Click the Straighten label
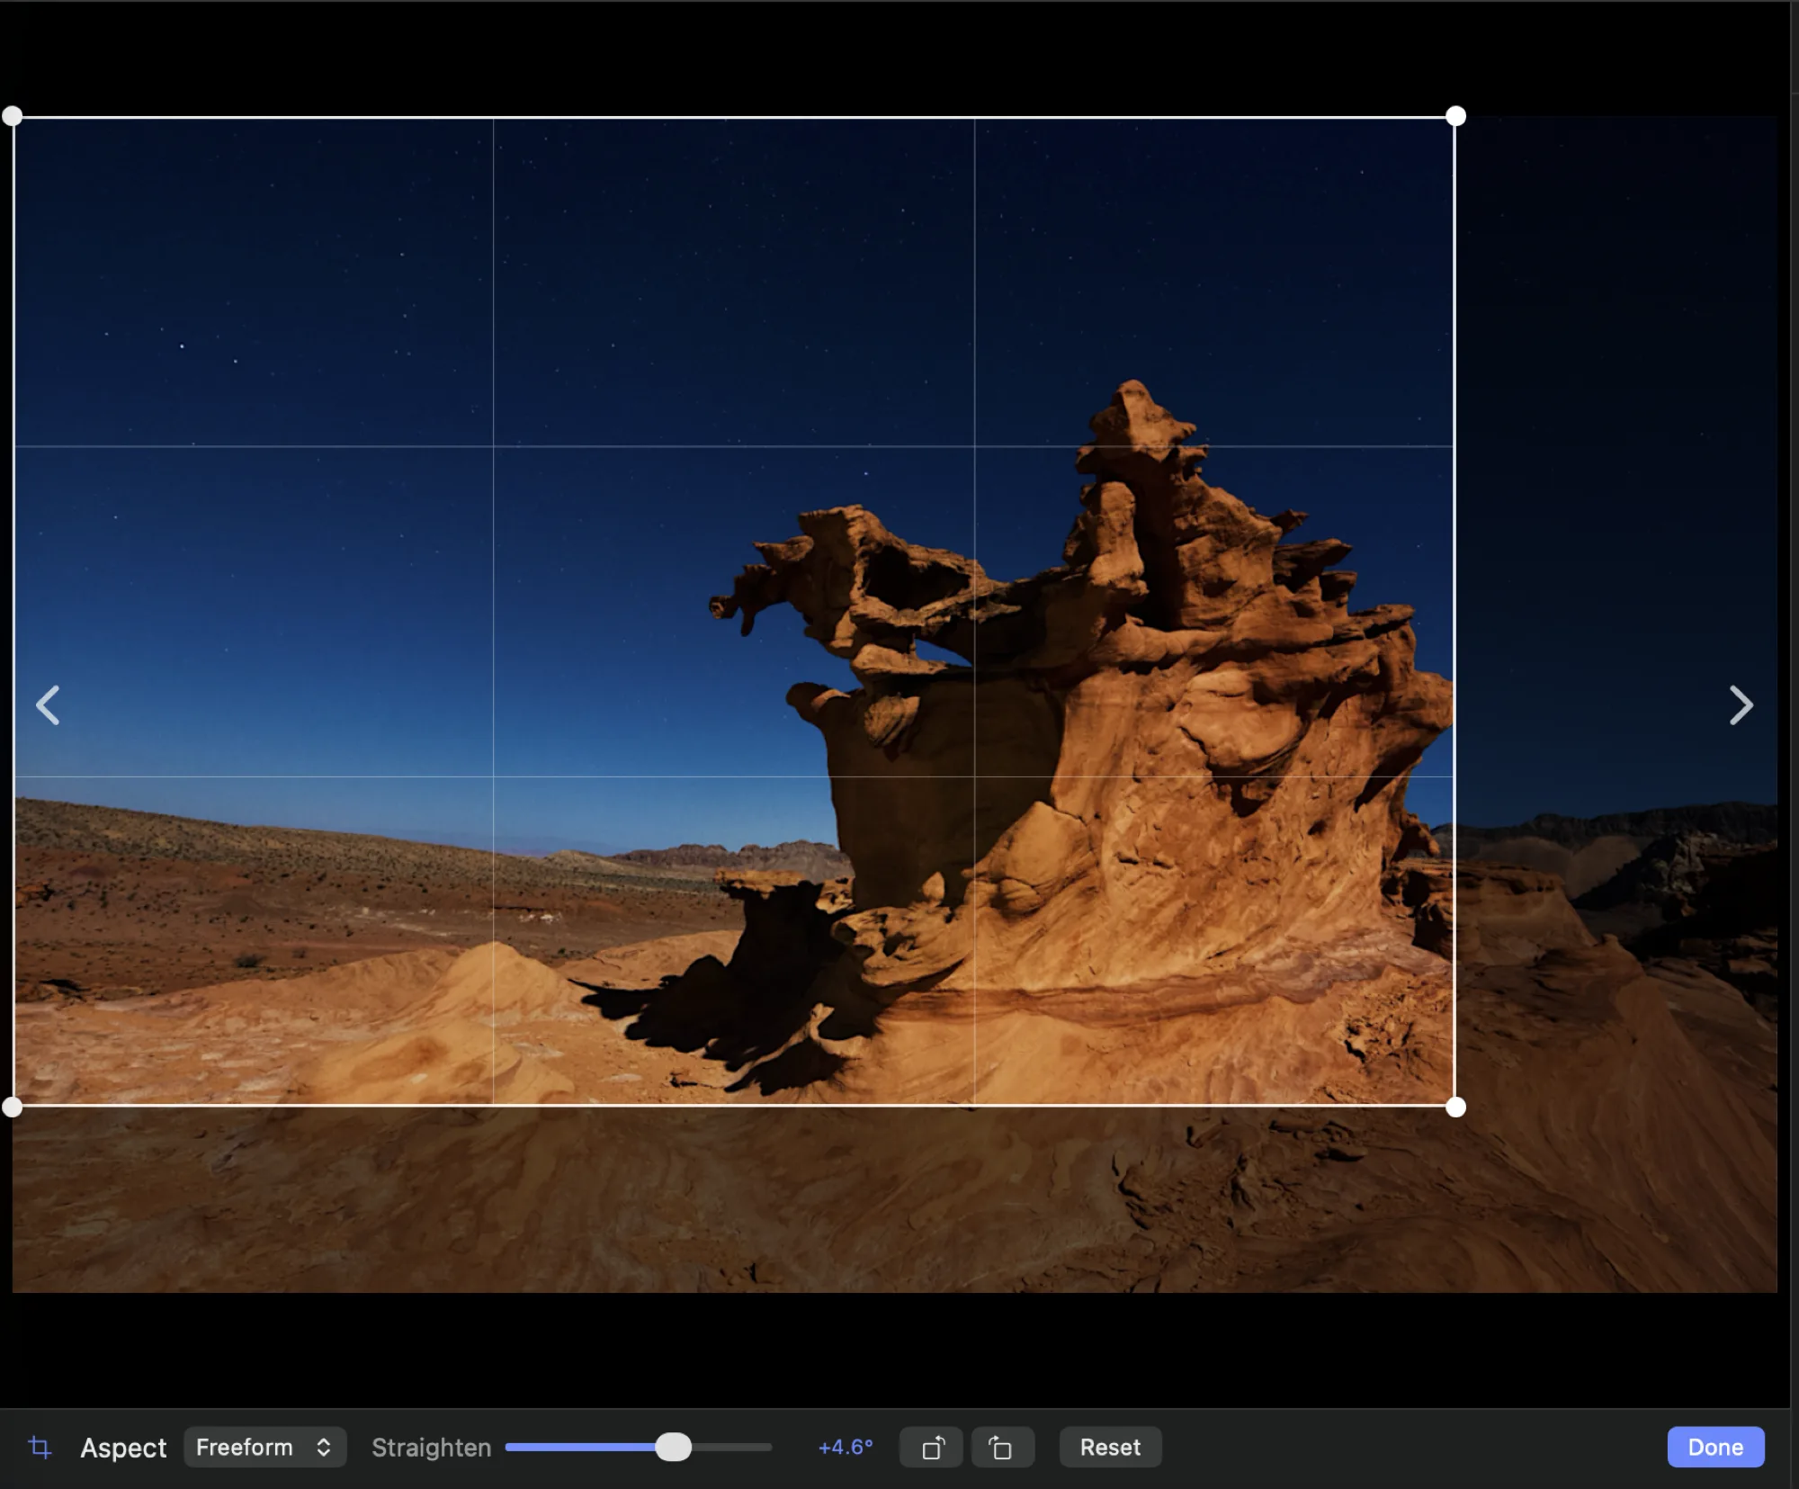Viewport: 1799px width, 1489px height. pos(432,1448)
